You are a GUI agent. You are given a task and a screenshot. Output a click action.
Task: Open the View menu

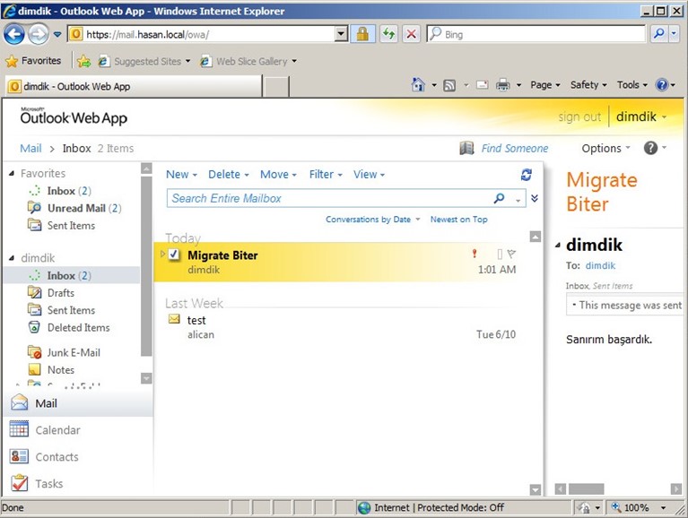click(370, 175)
